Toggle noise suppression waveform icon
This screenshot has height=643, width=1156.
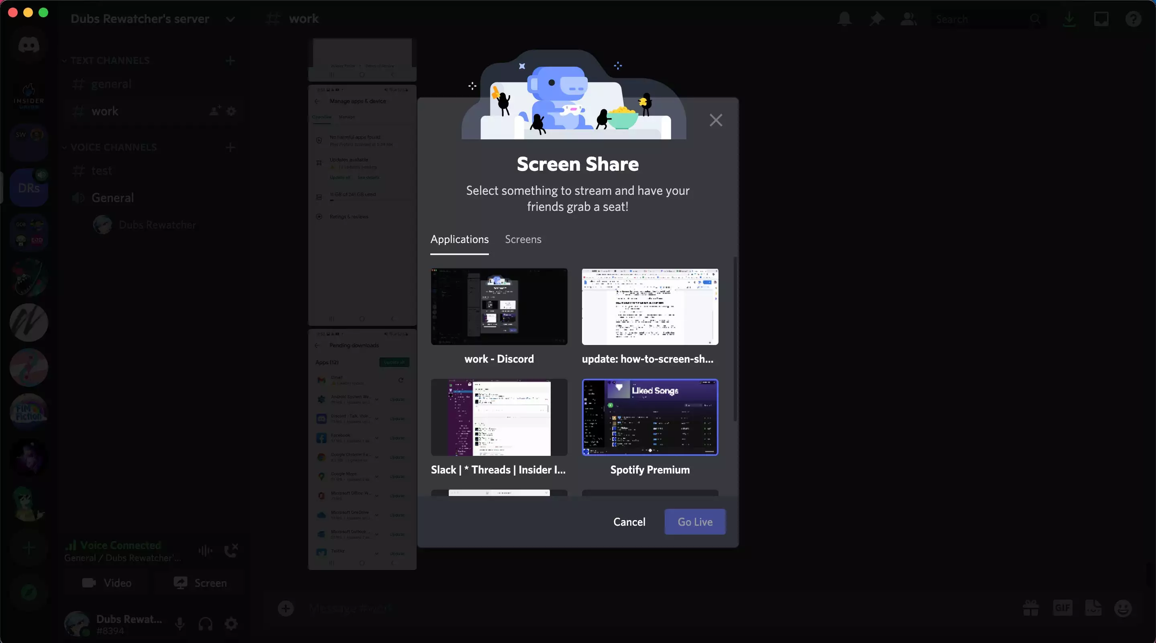(205, 551)
